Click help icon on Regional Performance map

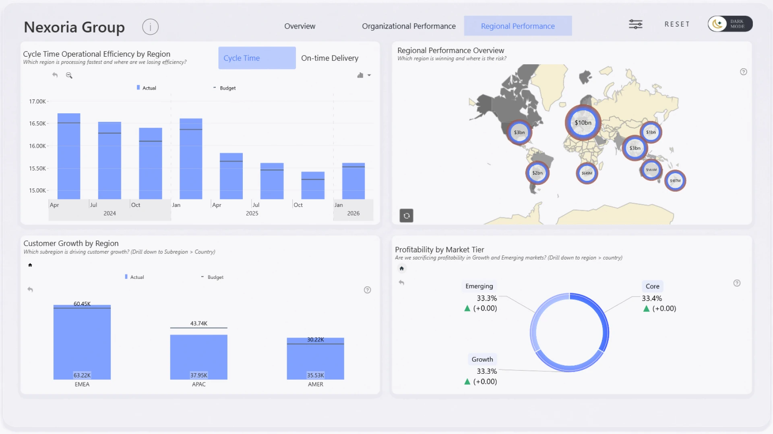(x=743, y=72)
